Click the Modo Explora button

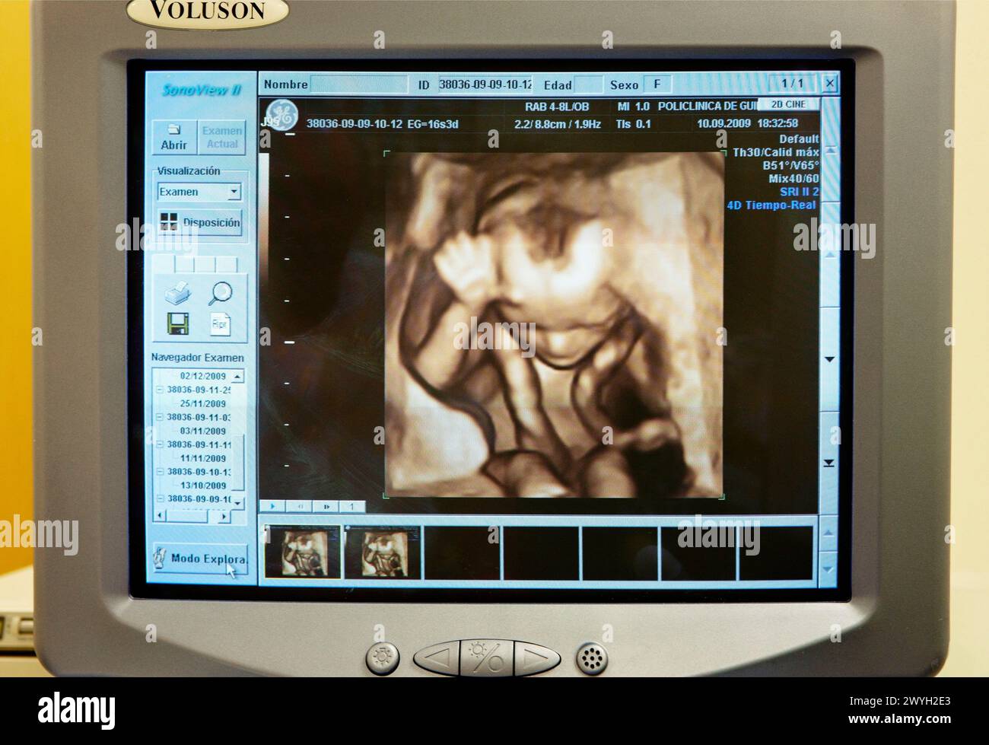(x=200, y=559)
